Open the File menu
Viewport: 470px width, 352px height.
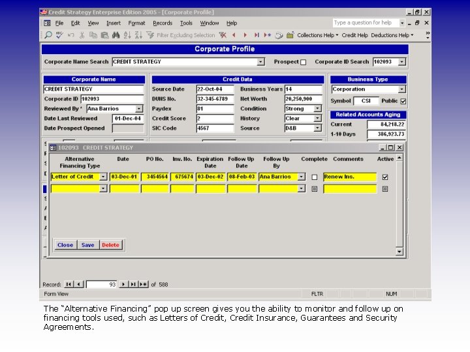pyautogui.click(x=59, y=23)
